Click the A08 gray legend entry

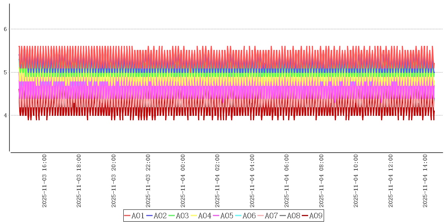[290, 216]
